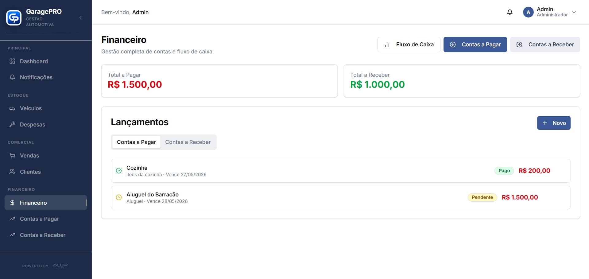Click the Novo button

554,123
